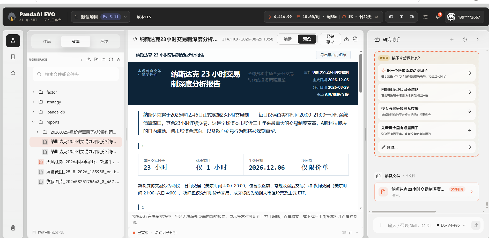Click the user avatar icon
489x238 pixels.
451,17
